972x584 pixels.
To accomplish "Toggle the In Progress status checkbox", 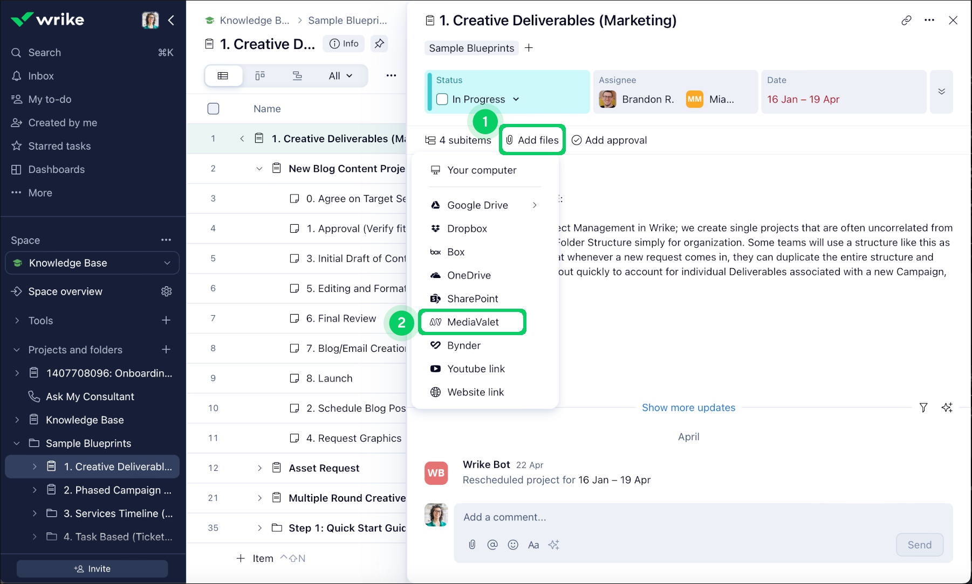I will (442, 99).
